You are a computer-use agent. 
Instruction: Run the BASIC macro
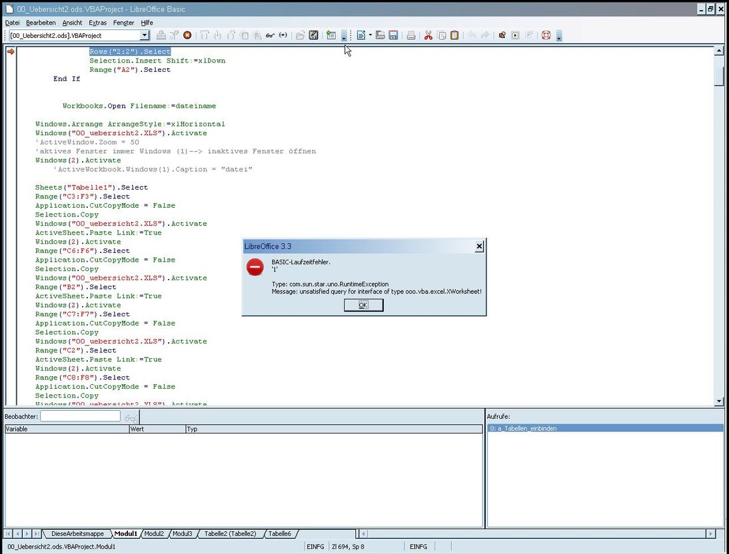(x=174, y=35)
